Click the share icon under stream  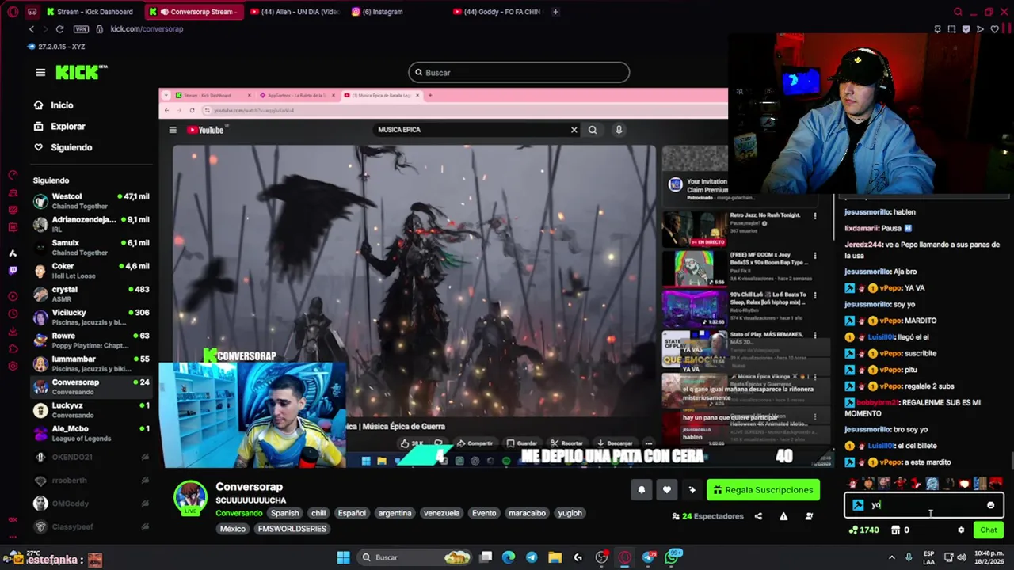[x=758, y=516]
